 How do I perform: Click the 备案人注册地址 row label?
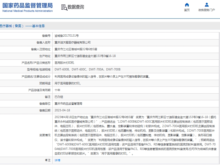pos(41,49)
